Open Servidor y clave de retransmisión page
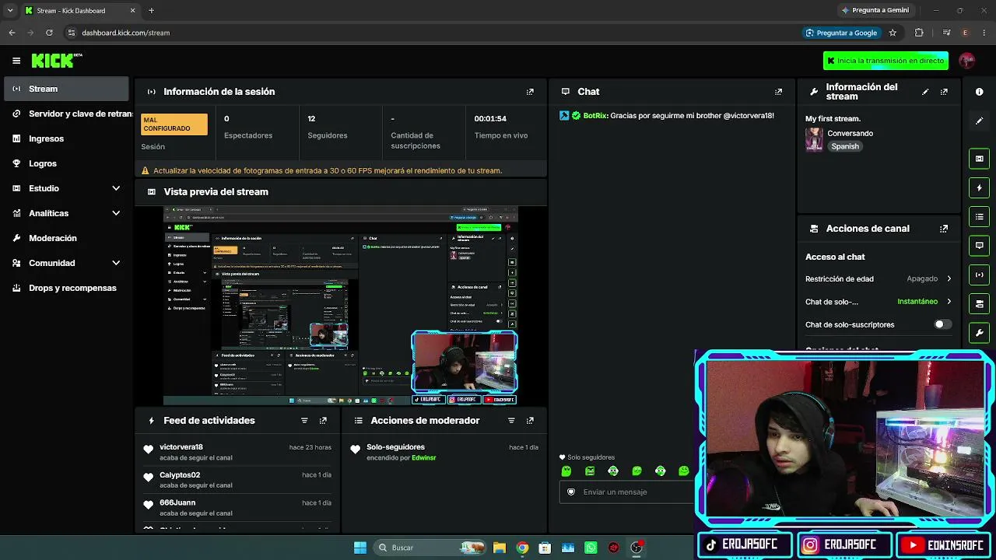 click(66, 114)
